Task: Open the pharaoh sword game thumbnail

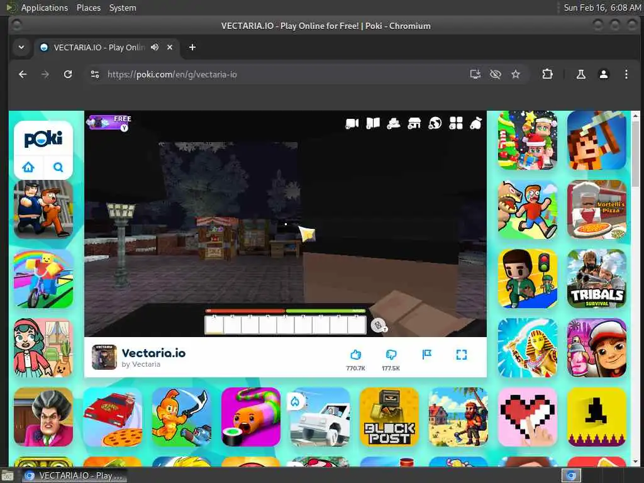Action: [528, 347]
